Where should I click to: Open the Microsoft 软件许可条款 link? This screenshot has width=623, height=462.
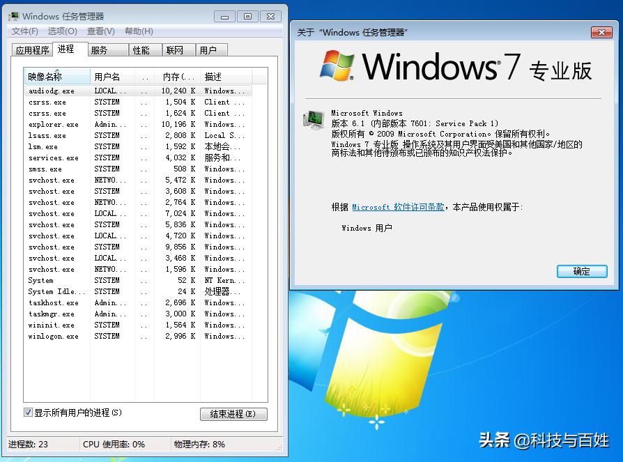tap(398, 206)
